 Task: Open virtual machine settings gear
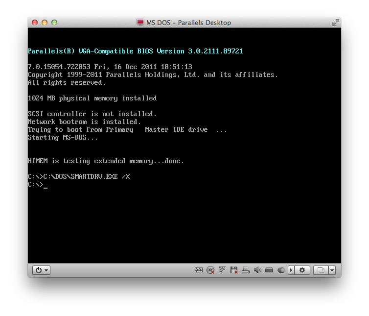pyautogui.click(x=302, y=270)
